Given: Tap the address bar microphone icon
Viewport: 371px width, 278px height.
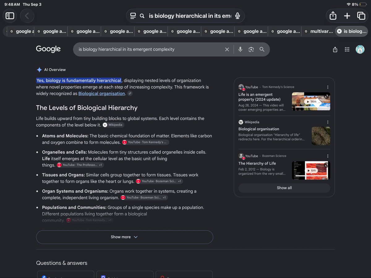Looking at the screenshot, I should coord(237,16).
